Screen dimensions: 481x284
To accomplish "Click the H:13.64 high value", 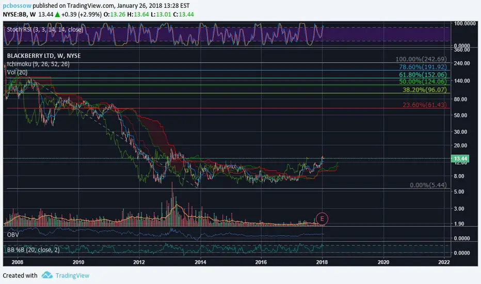I will click(x=138, y=14).
